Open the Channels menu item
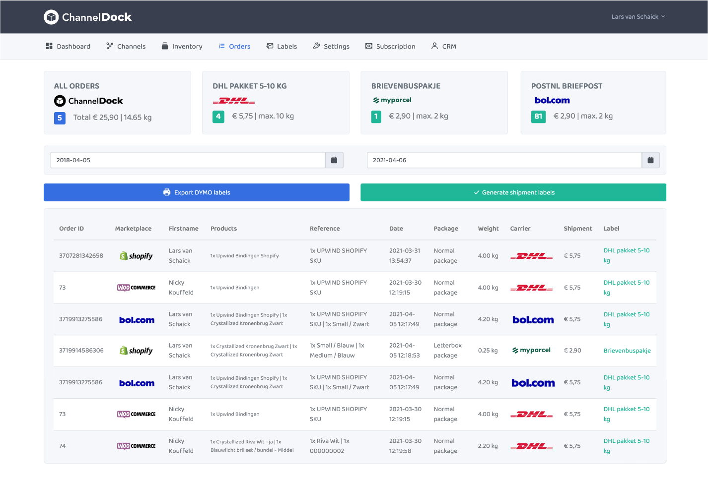The height and width of the screenshot is (482, 708). point(126,46)
